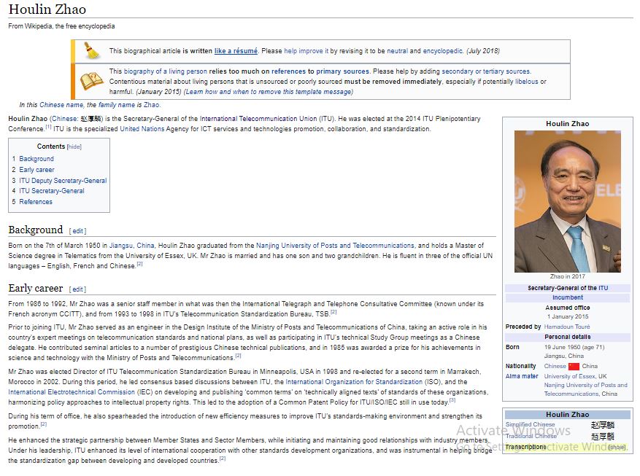Click citation [1] after Conference
Viewport: 640px width, 476px height.
click(x=48, y=127)
